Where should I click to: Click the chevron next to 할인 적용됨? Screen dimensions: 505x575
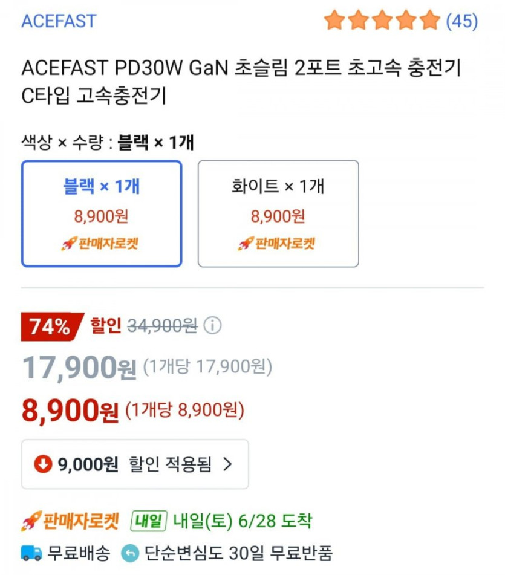click(227, 464)
